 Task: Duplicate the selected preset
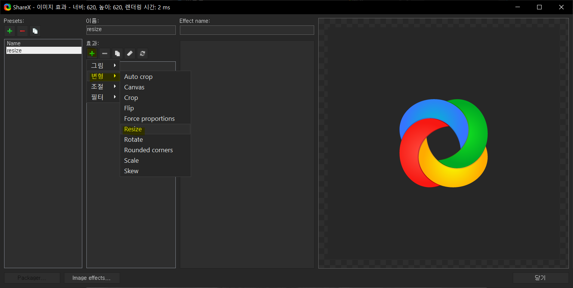(35, 31)
